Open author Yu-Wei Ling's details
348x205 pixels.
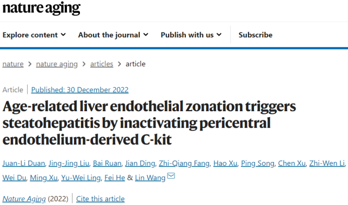81,178
